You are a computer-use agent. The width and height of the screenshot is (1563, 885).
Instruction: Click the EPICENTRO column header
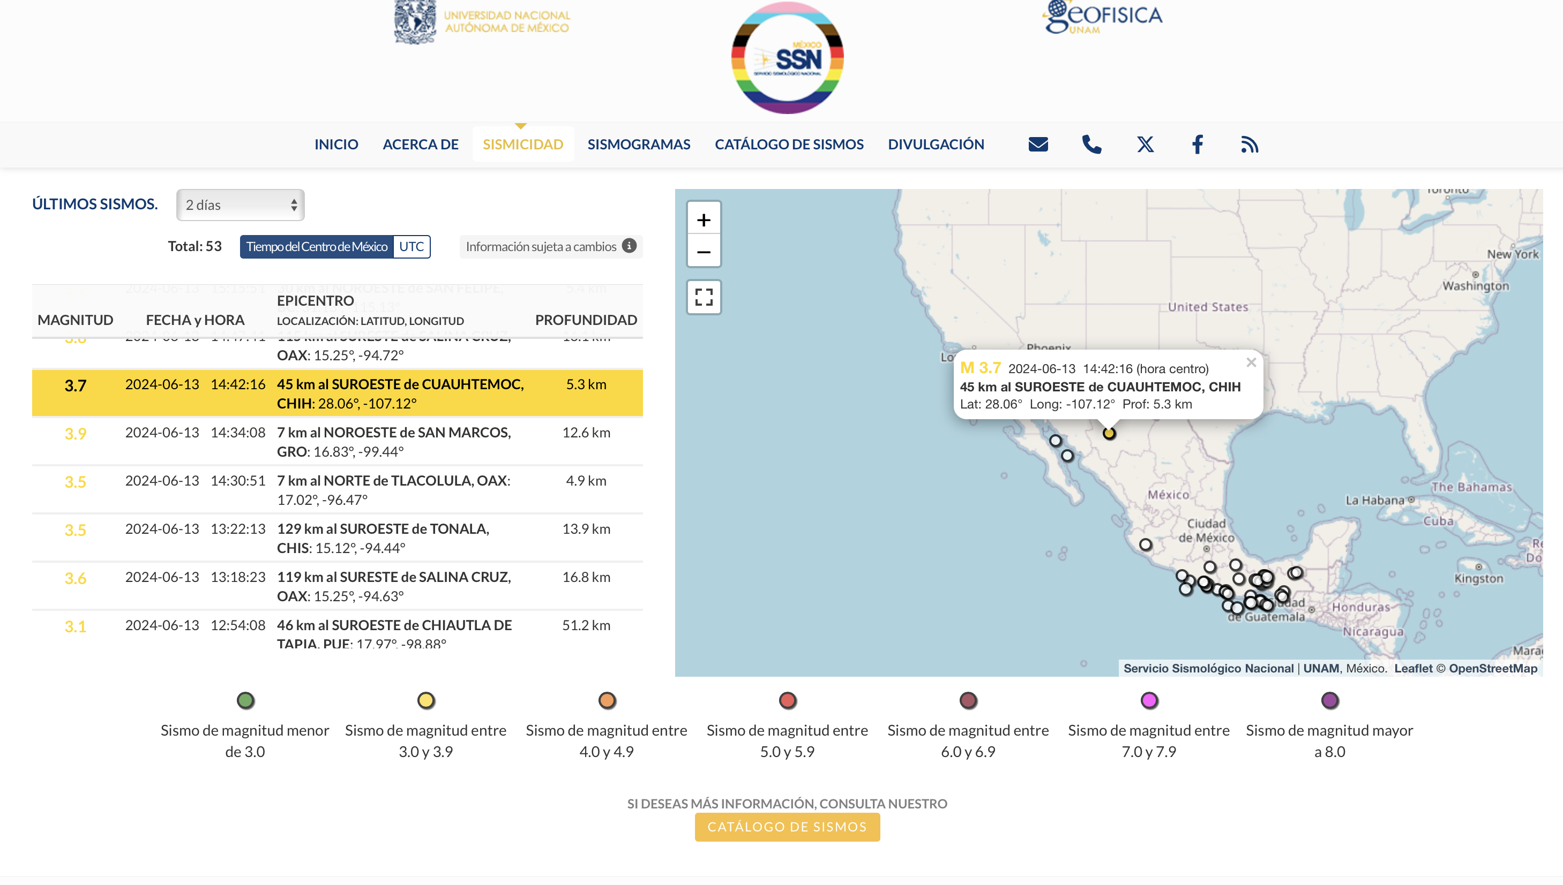[x=315, y=300]
